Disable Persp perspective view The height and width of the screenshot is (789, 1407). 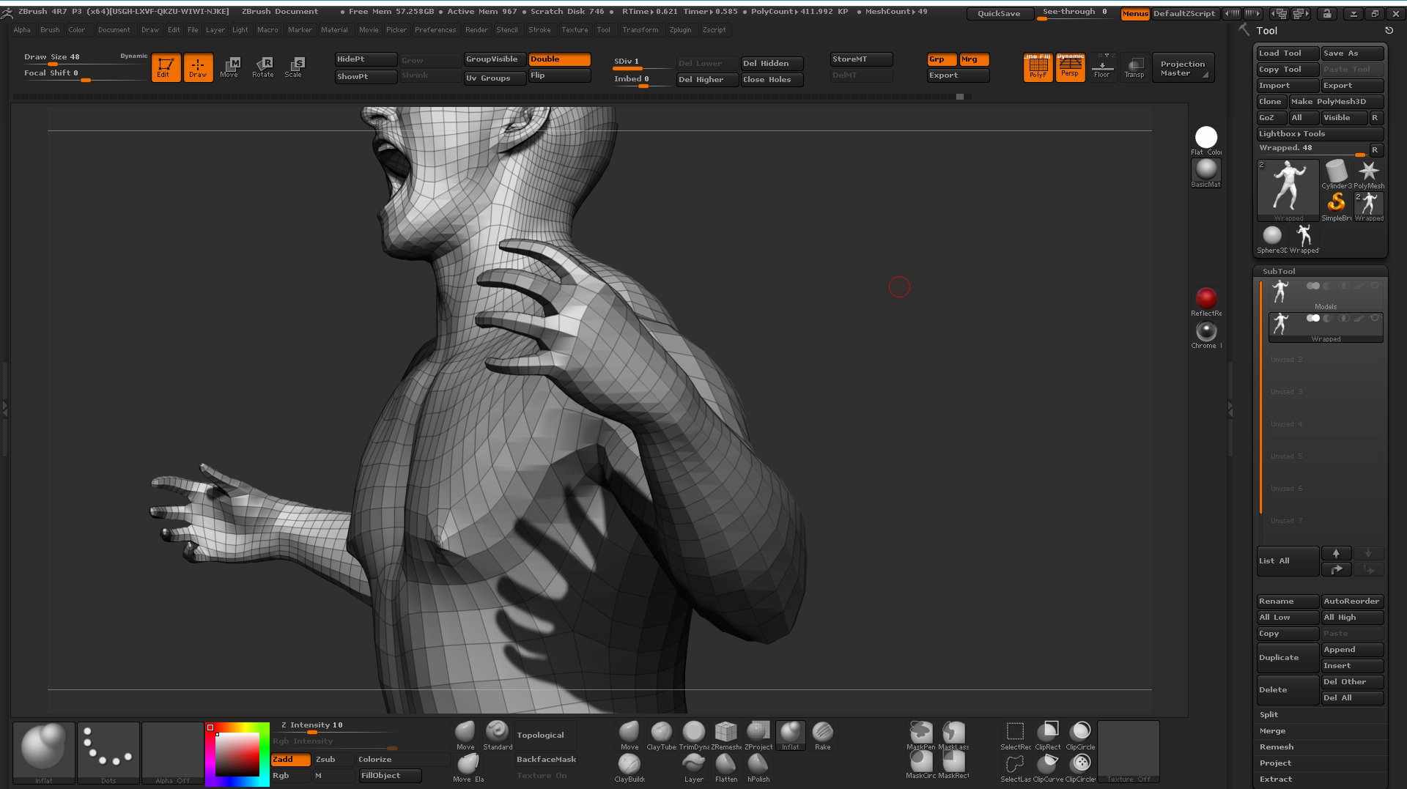pyautogui.click(x=1070, y=67)
